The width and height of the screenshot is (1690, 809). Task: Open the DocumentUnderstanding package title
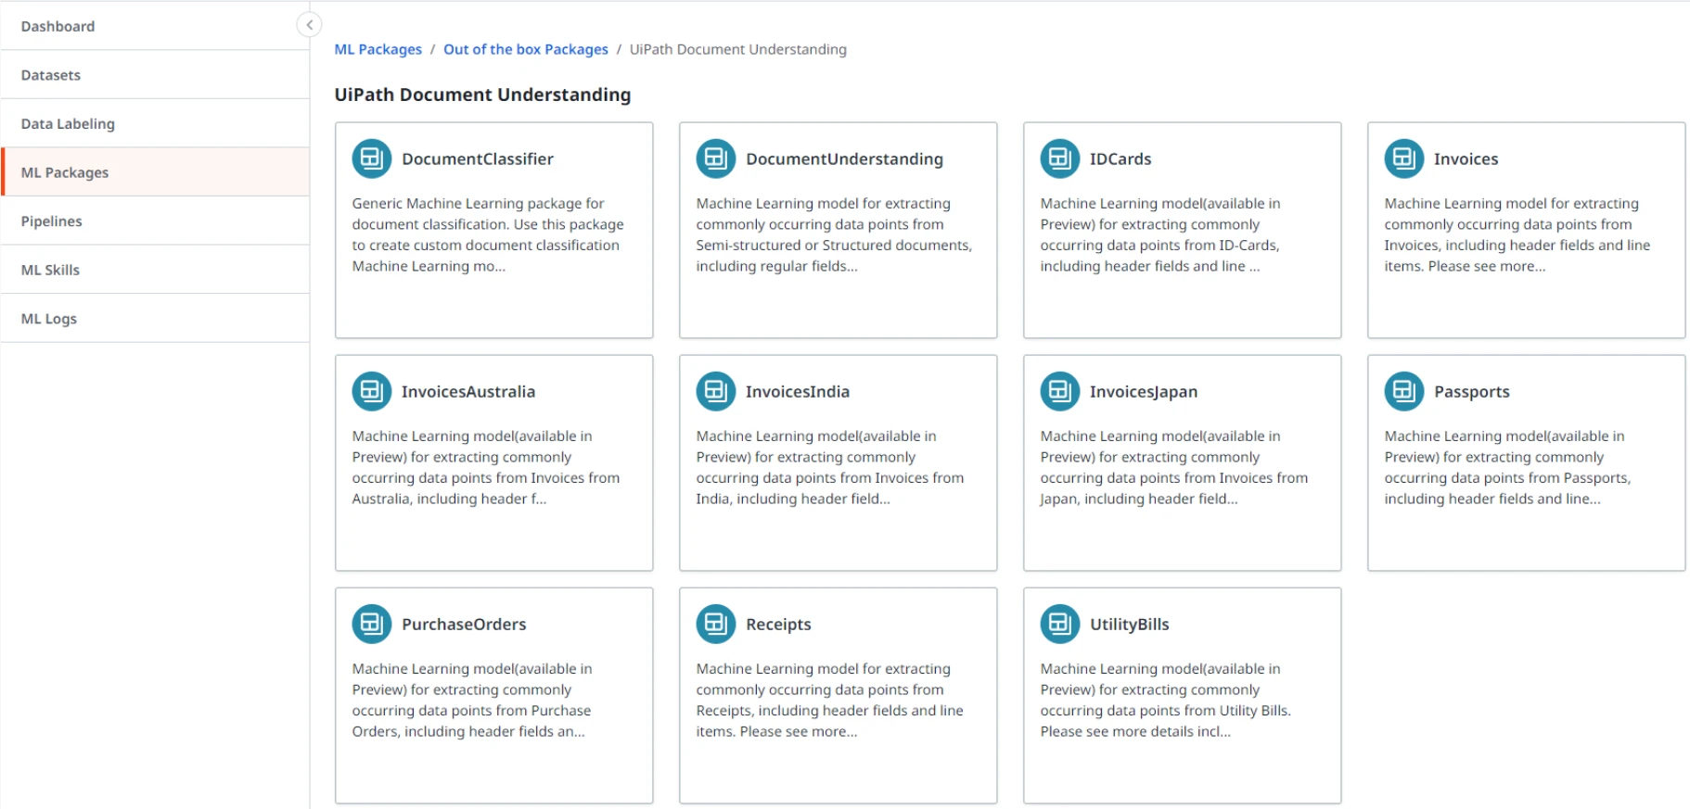point(844,158)
